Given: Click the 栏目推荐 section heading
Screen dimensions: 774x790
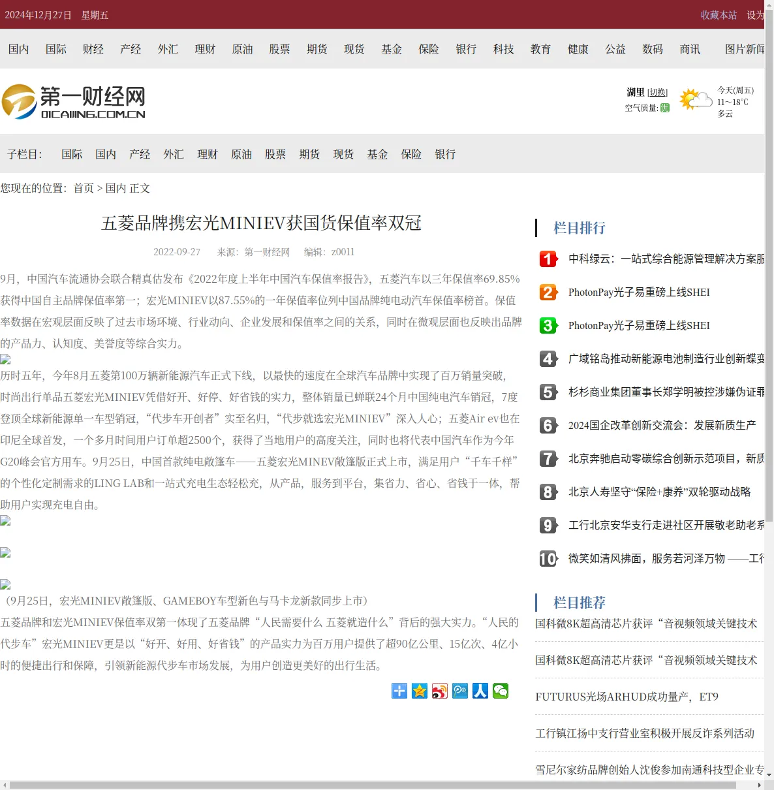Looking at the screenshot, I should (580, 603).
